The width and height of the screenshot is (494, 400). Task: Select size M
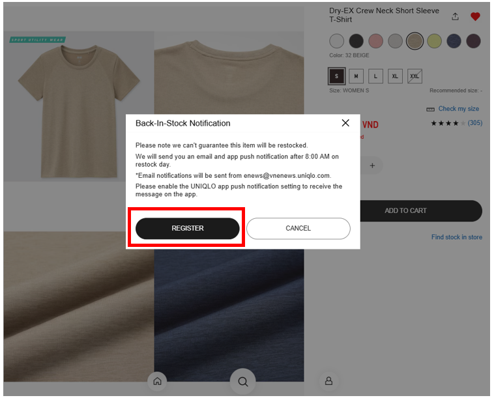(x=356, y=76)
